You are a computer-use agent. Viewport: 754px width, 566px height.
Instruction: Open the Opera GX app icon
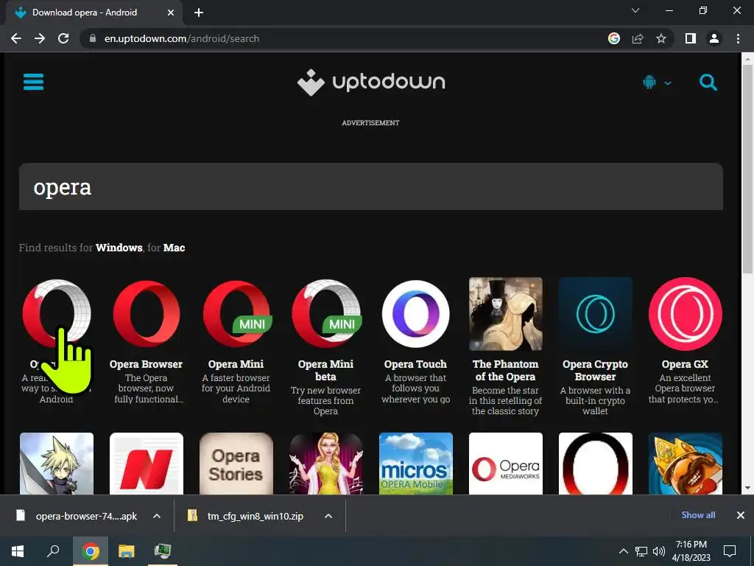click(686, 314)
